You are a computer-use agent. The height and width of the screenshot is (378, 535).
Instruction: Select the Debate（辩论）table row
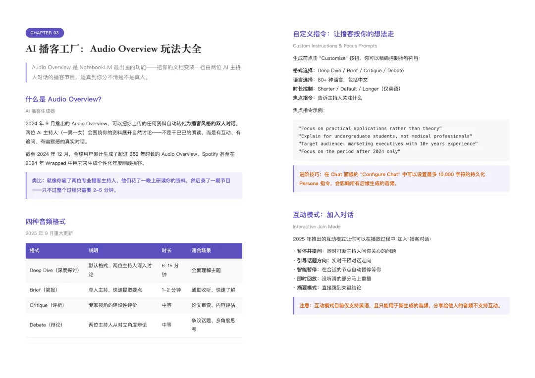point(134,326)
